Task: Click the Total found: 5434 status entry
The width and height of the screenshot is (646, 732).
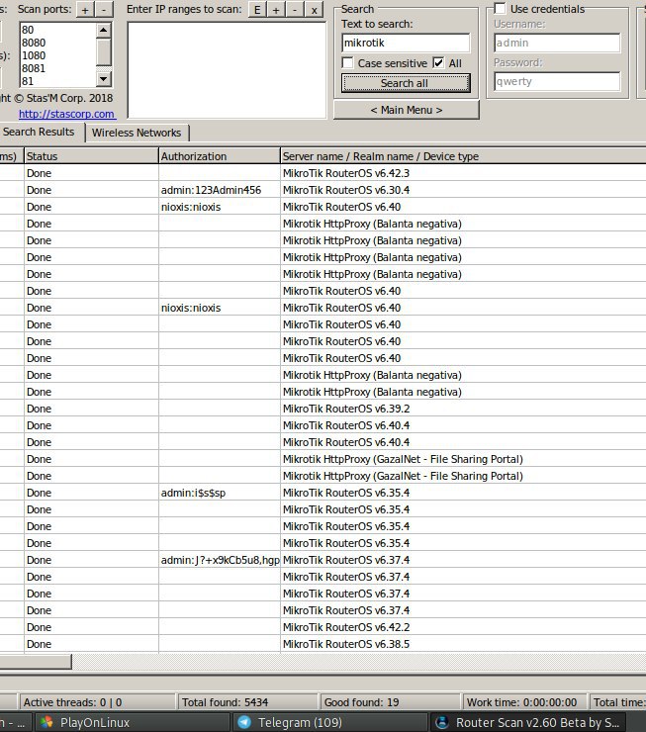Action: pos(247,702)
